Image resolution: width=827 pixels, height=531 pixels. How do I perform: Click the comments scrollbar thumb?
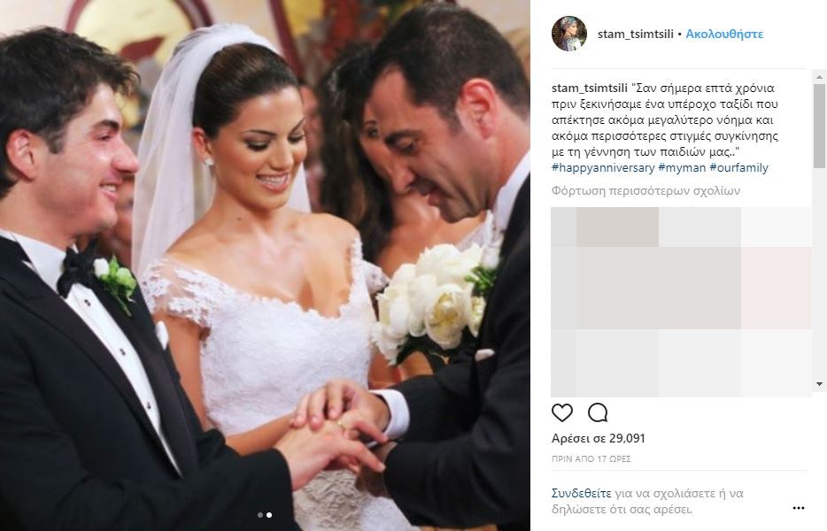tap(819, 126)
